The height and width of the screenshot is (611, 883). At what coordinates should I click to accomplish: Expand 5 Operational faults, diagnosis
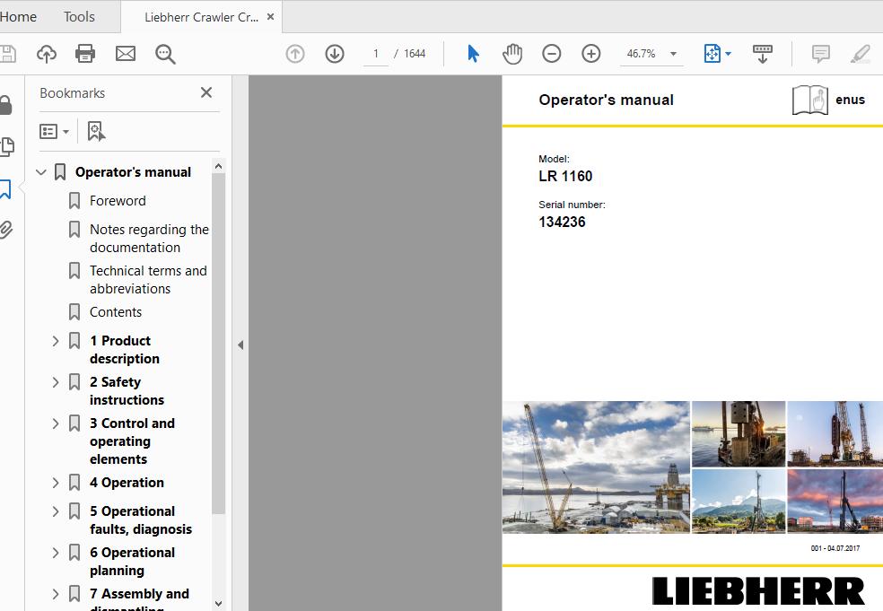[x=56, y=511]
